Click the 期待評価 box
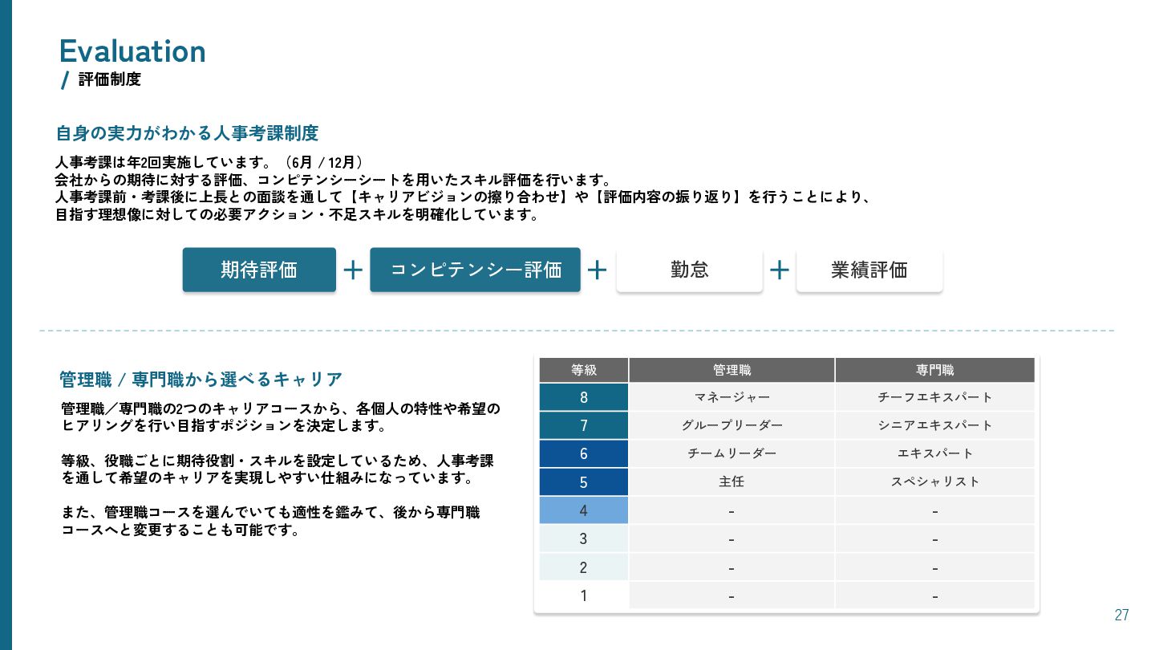The image size is (1155, 650). click(x=259, y=270)
